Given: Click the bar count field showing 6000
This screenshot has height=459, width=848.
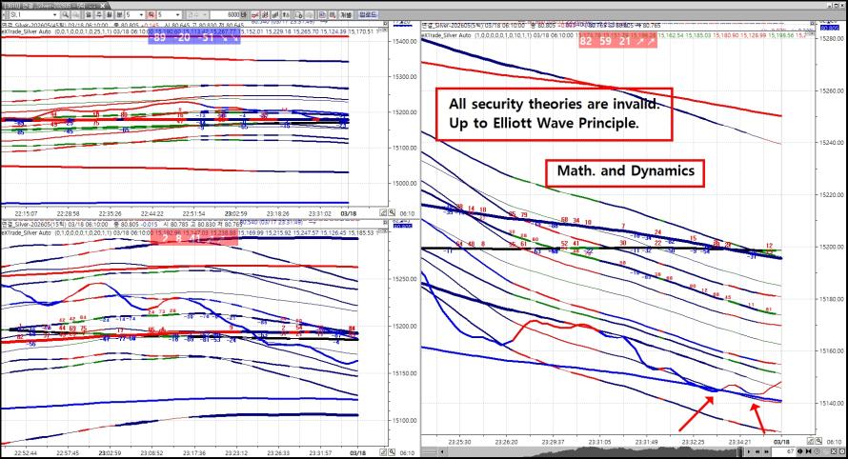Looking at the screenshot, I should (x=226, y=14).
